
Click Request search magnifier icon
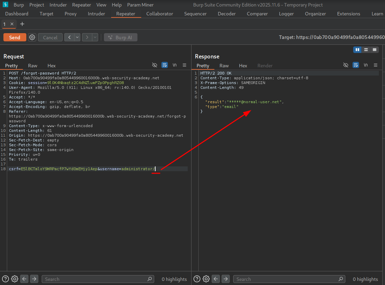(x=149, y=279)
